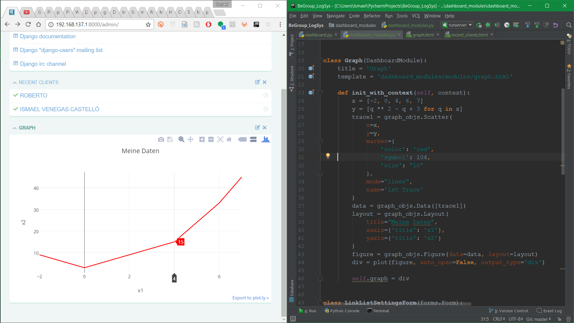
Task: Click the Export to plot.ly link
Action: point(250,298)
